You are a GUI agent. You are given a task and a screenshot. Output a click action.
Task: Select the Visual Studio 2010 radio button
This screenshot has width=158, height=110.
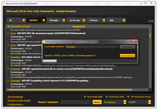107,97
